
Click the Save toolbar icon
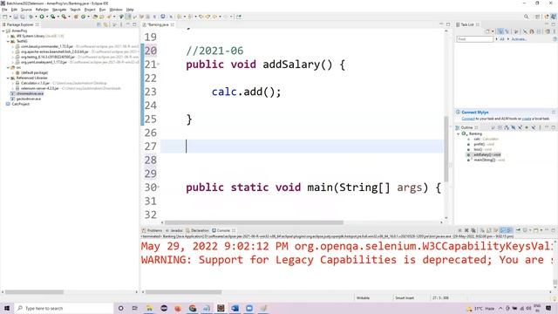16,17
